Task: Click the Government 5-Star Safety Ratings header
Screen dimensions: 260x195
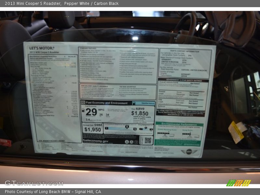Action: click(183, 80)
